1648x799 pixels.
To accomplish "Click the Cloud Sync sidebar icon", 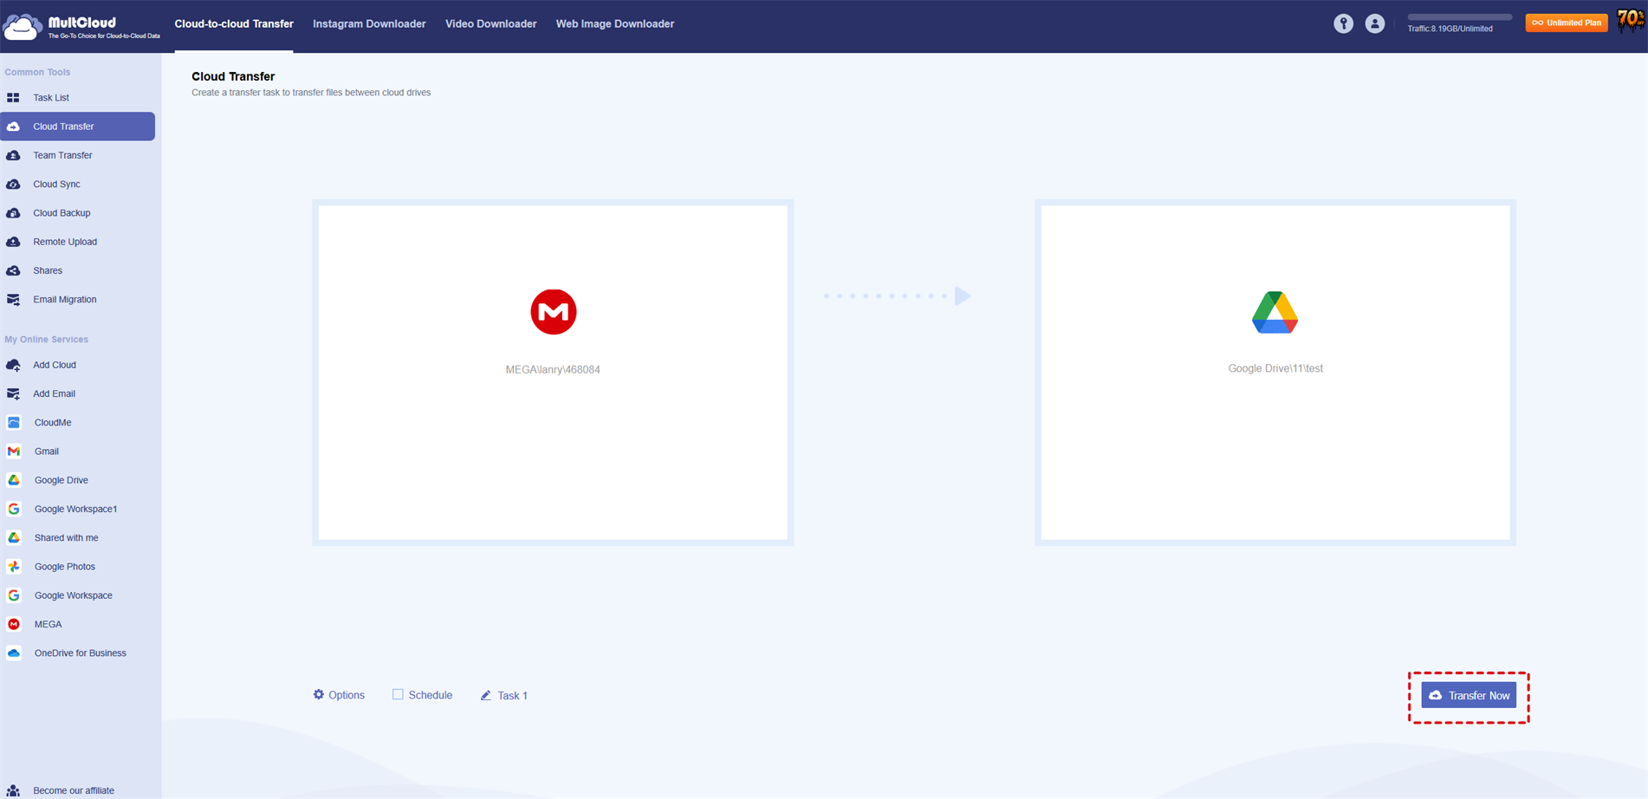I will point(13,184).
